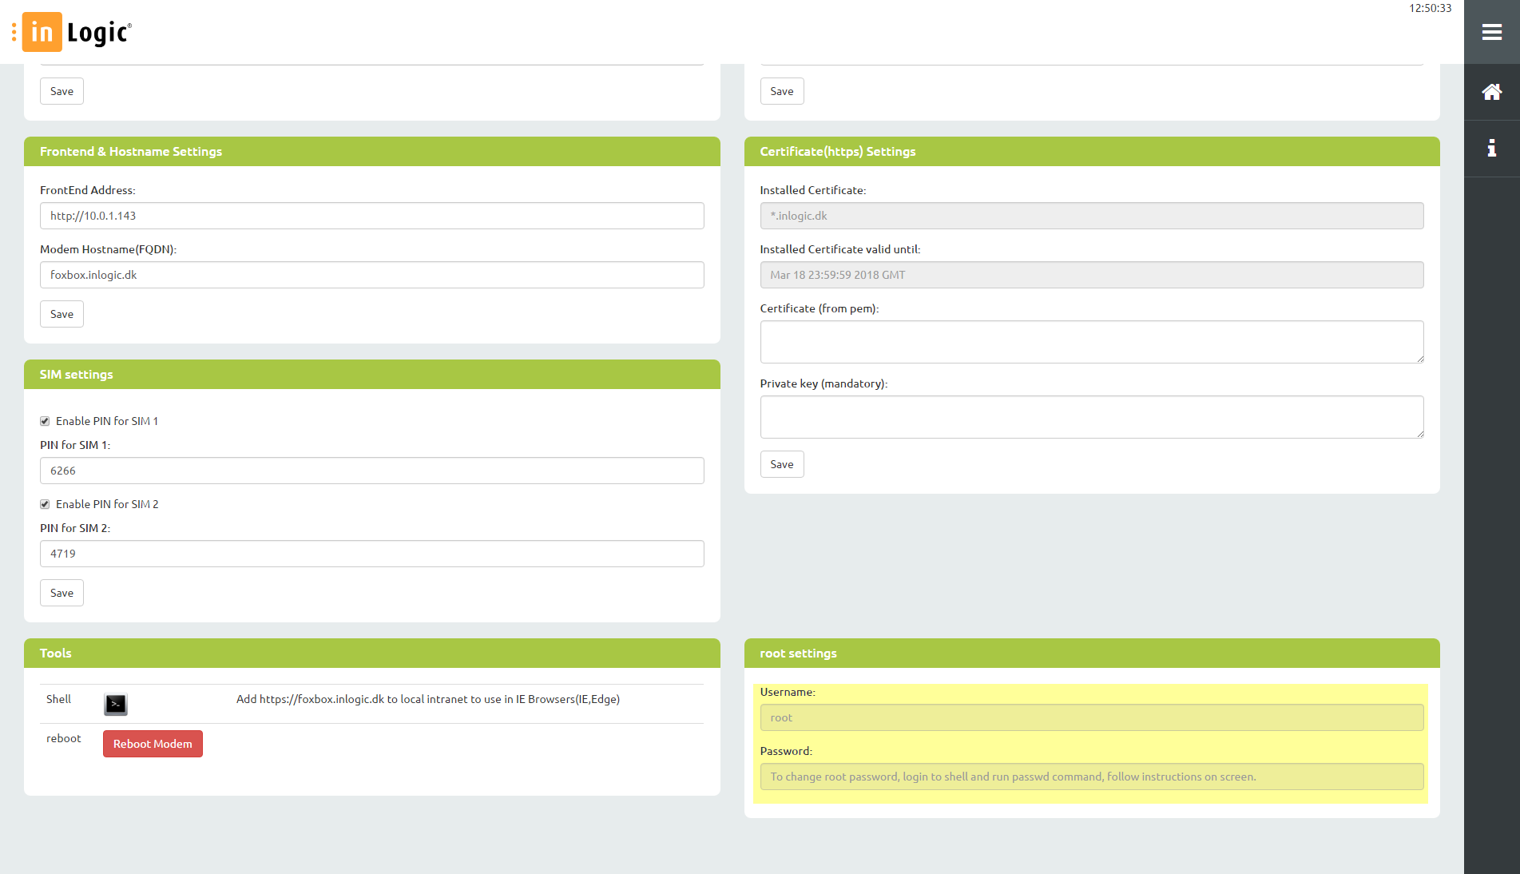
Task: Save the Frontend & Hostname settings
Action: tap(62, 314)
